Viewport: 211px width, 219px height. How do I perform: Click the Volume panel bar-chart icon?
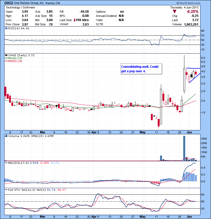(6, 136)
